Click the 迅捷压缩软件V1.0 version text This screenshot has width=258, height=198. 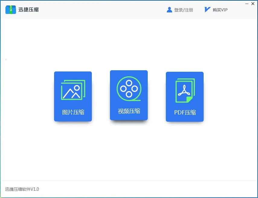[23, 189]
